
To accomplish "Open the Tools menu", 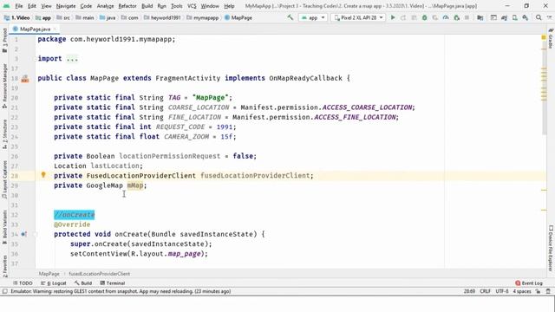I will 177,6.
